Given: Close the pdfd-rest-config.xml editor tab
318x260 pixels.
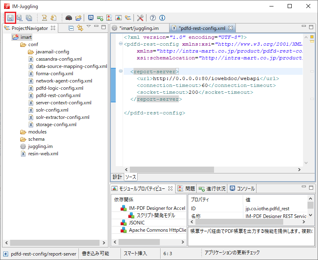Looking at the screenshot, I should tap(231, 28).
